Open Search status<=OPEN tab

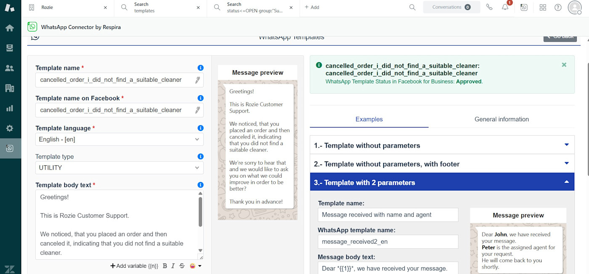click(253, 7)
